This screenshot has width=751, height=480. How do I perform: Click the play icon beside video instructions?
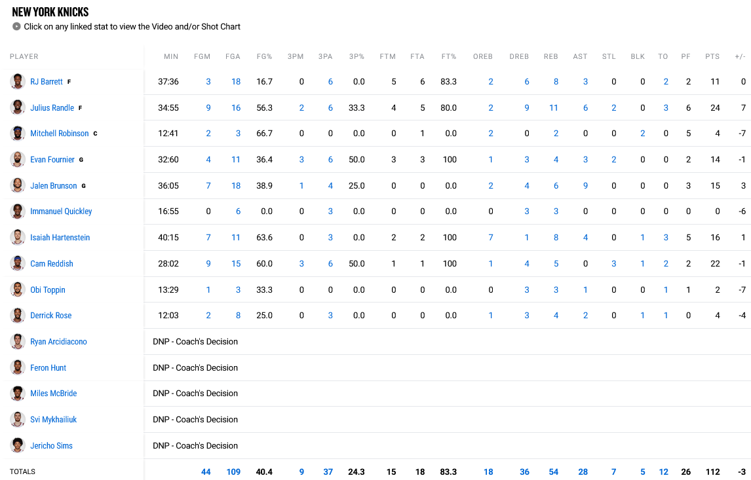click(x=16, y=27)
